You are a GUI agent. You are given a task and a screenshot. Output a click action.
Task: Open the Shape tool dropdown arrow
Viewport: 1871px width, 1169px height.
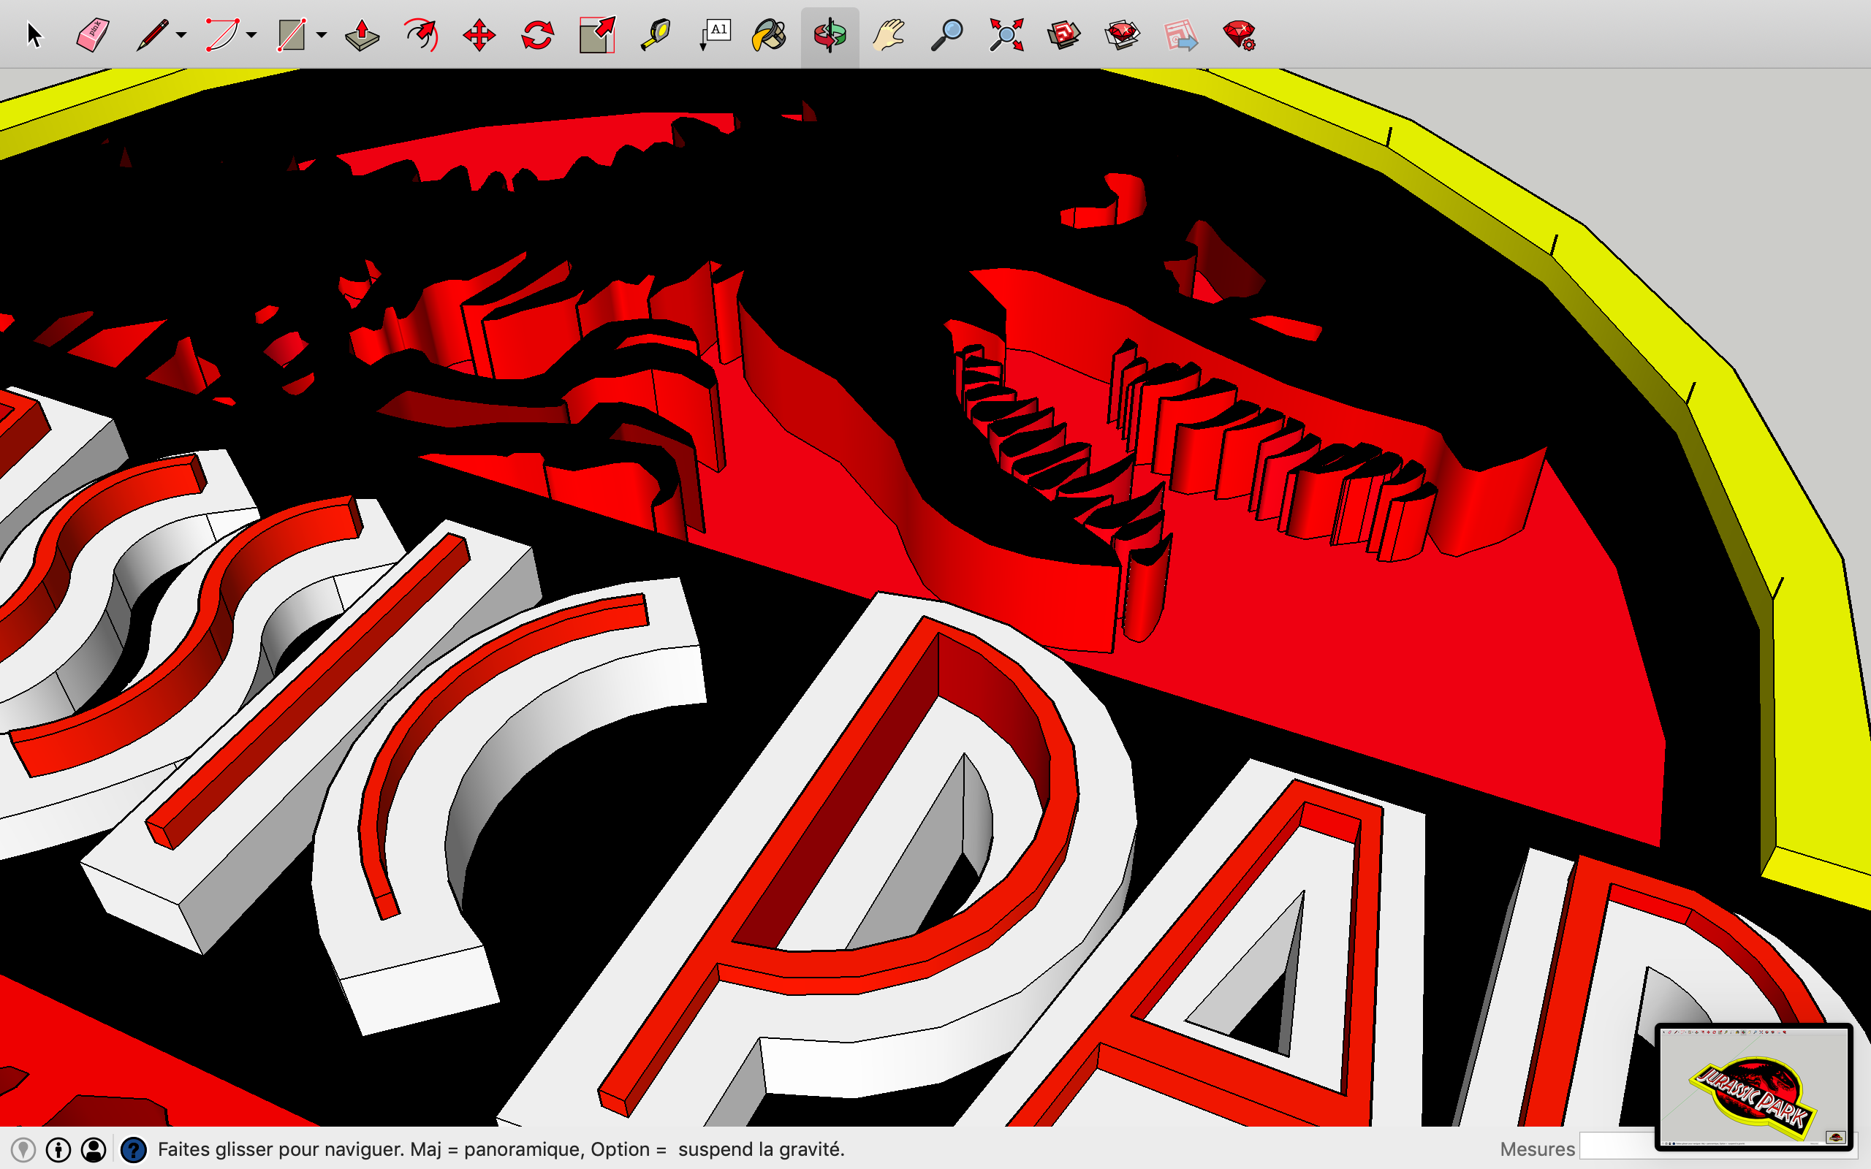pos(322,35)
